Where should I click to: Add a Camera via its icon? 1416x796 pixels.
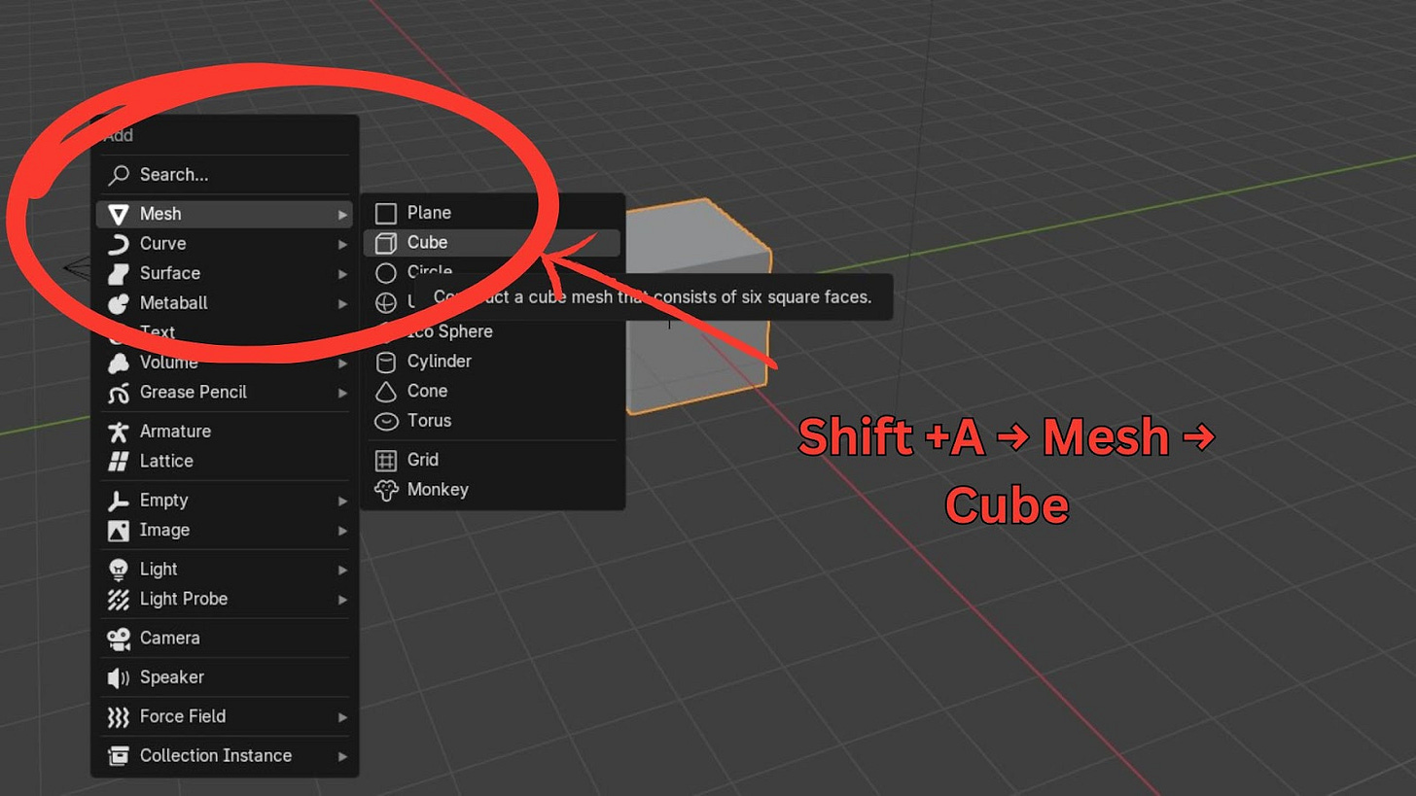pyautogui.click(x=119, y=639)
